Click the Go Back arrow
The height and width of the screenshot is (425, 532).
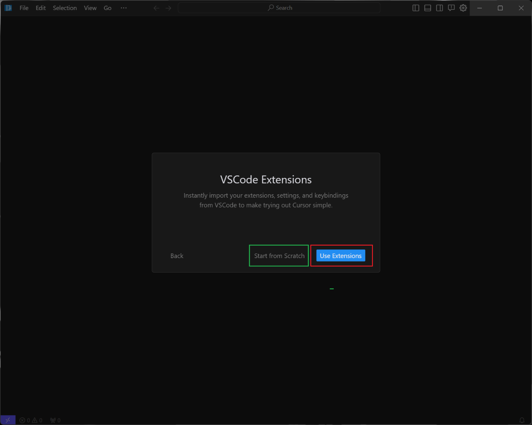156,8
